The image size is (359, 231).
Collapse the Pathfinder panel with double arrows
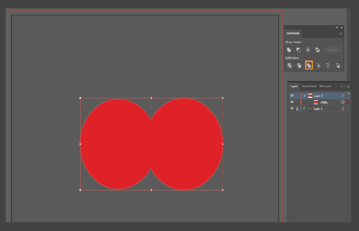tap(337, 28)
